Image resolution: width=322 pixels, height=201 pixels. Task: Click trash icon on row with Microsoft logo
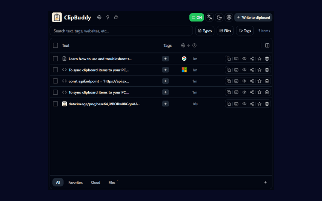[x=267, y=70]
